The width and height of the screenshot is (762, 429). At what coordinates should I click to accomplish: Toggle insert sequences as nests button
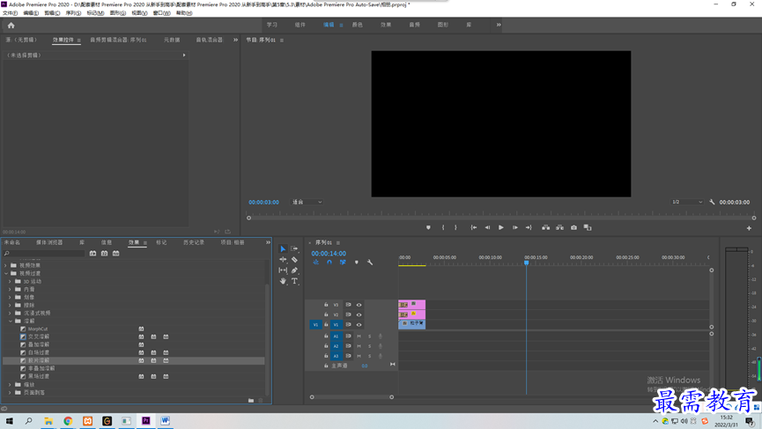tap(315, 263)
